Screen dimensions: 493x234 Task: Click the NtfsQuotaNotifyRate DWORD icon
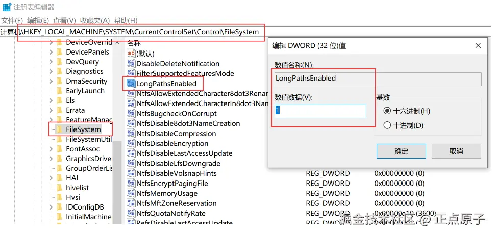pyautogui.click(x=131, y=214)
